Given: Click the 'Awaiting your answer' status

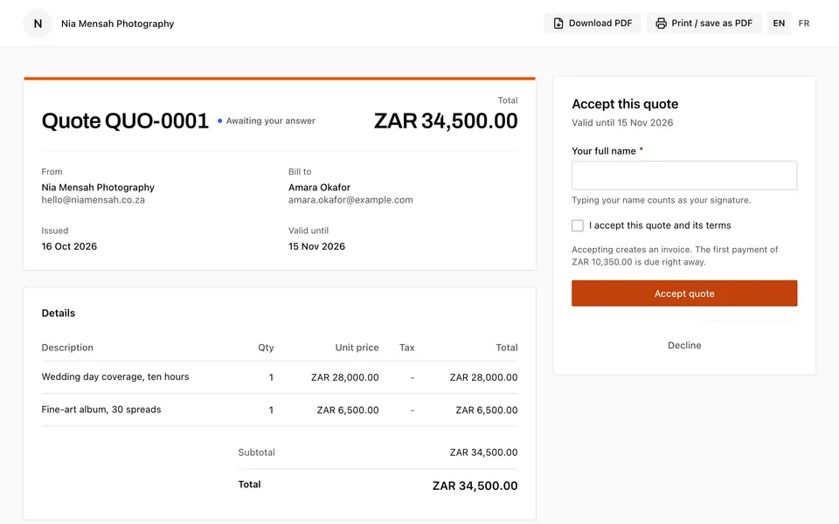Looking at the screenshot, I should 267,121.
